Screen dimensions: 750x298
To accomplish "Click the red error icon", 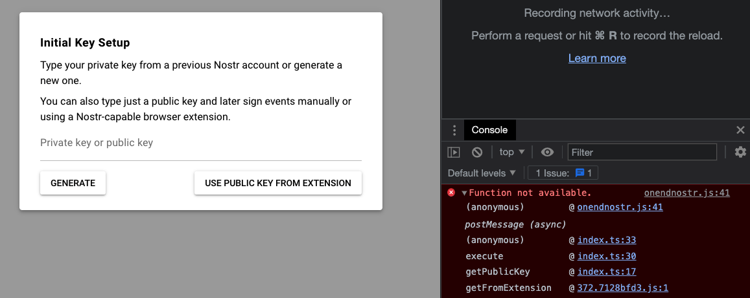I will [x=451, y=193].
